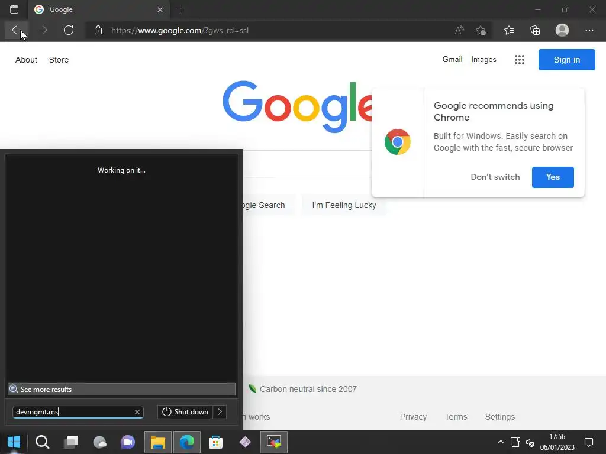Open the clock and date 17:56
This screenshot has height=454, width=606.
pyautogui.click(x=557, y=442)
